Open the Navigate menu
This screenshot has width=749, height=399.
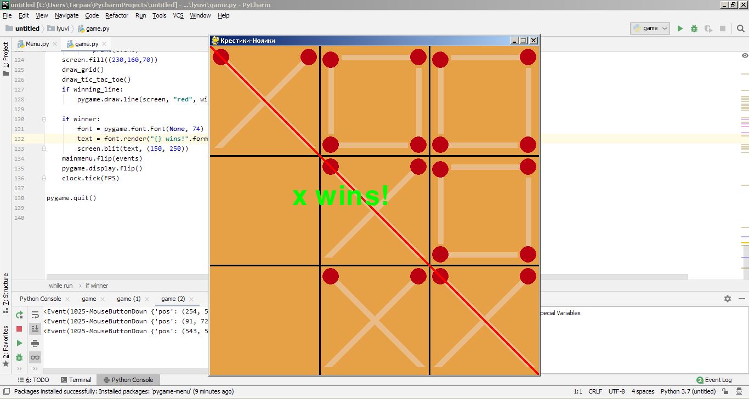click(66, 15)
